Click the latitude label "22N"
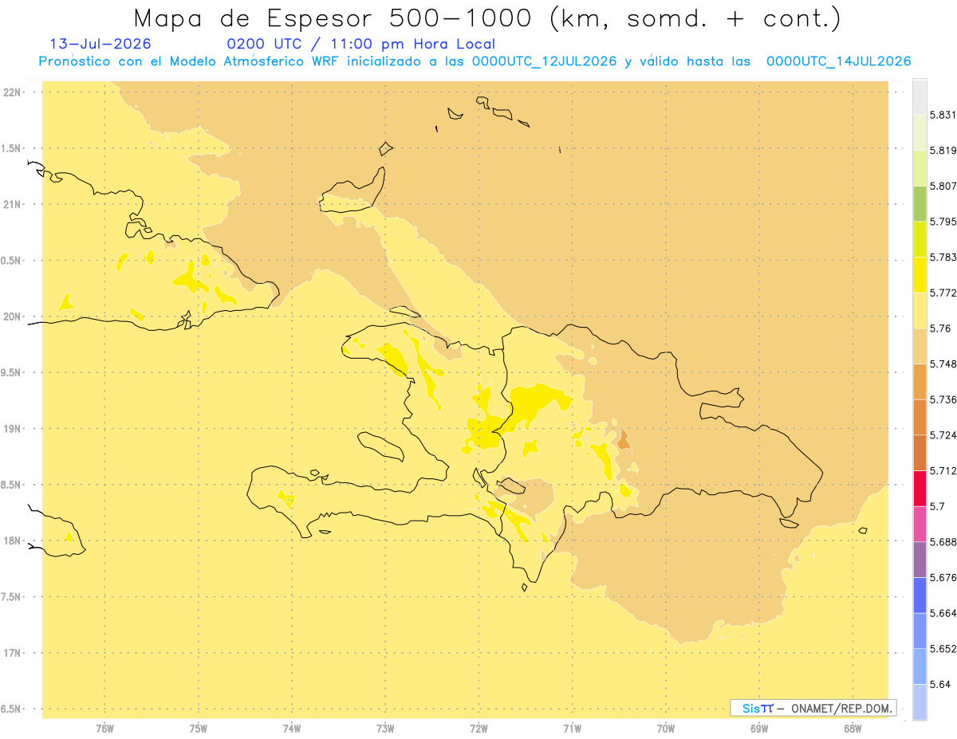Viewport: 957px width, 739px height. pos(14,92)
